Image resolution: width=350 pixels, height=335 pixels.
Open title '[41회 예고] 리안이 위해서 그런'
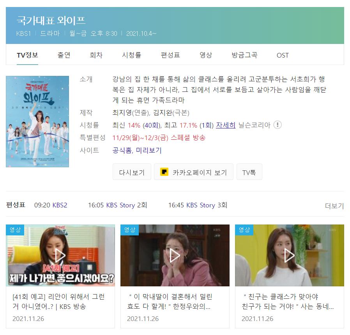pos(58,302)
